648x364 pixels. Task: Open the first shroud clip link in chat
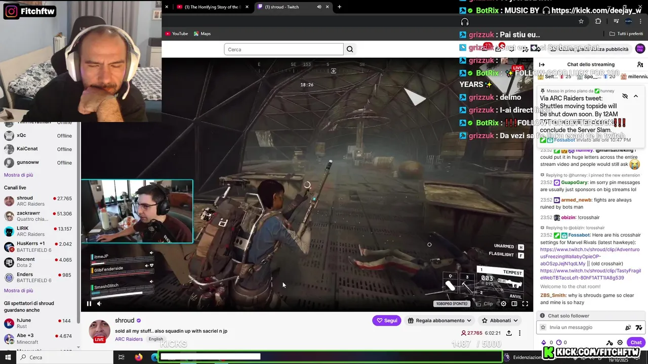pos(590,256)
